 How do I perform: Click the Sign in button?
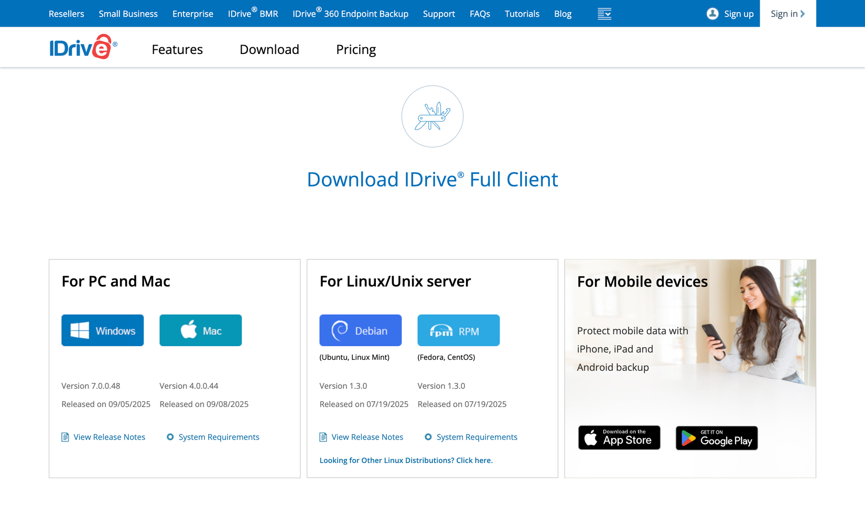[788, 14]
